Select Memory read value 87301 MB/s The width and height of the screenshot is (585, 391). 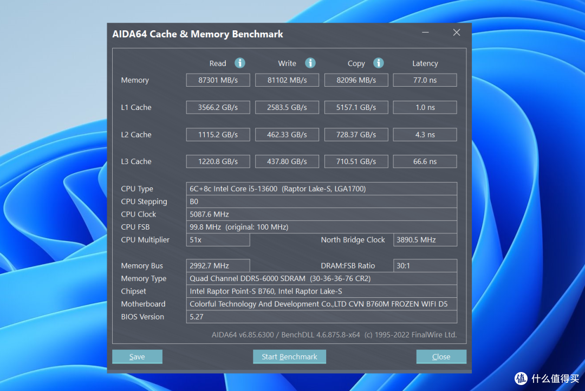(x=218, y=80)
